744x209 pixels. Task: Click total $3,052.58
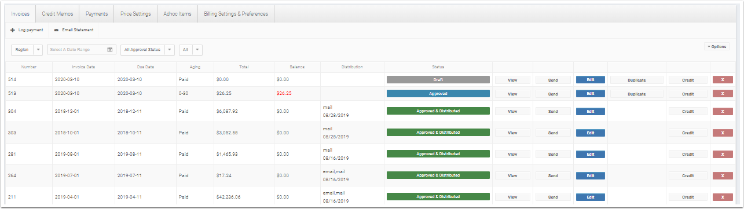pos(226,133)
